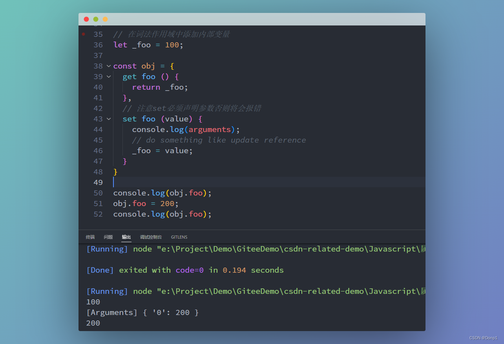Viewport: 504px width, 344px height.
Task: Click the yellow-green minimize window dot
Action: coord(96,19)
